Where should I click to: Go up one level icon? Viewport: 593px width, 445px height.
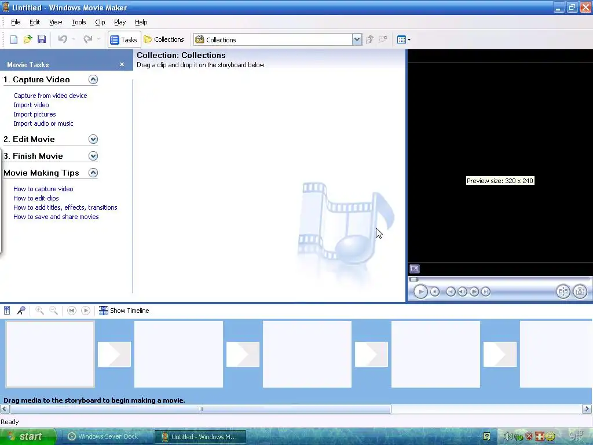point(370,39)
